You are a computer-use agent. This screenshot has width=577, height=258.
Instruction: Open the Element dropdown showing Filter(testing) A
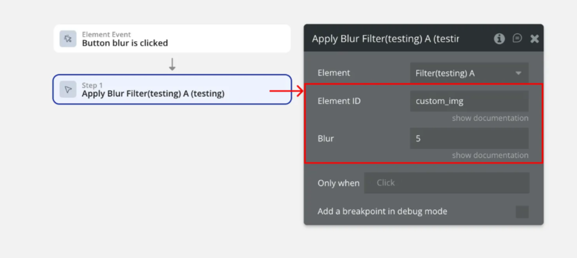[469, 73]
